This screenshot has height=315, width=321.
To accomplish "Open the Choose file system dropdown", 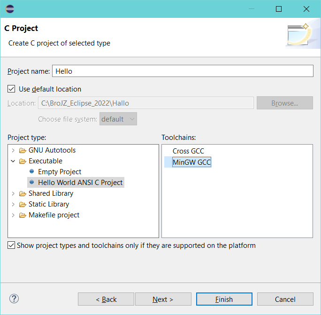I will click(x=118, y=119).
